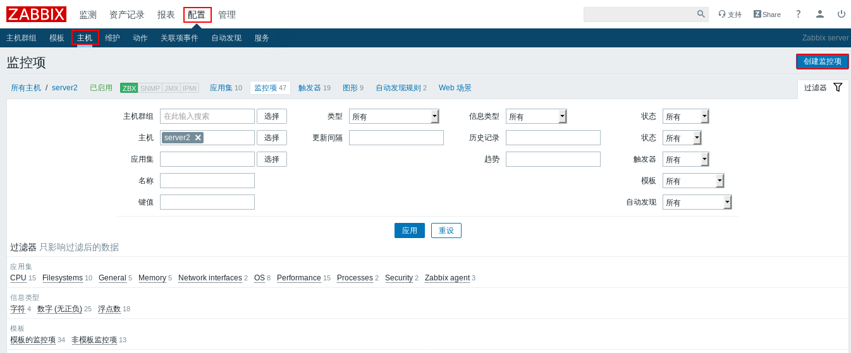Filter by Network interfaces application
Screen dimensions: 851x353
pyautogui.click(x=210, y=278)
